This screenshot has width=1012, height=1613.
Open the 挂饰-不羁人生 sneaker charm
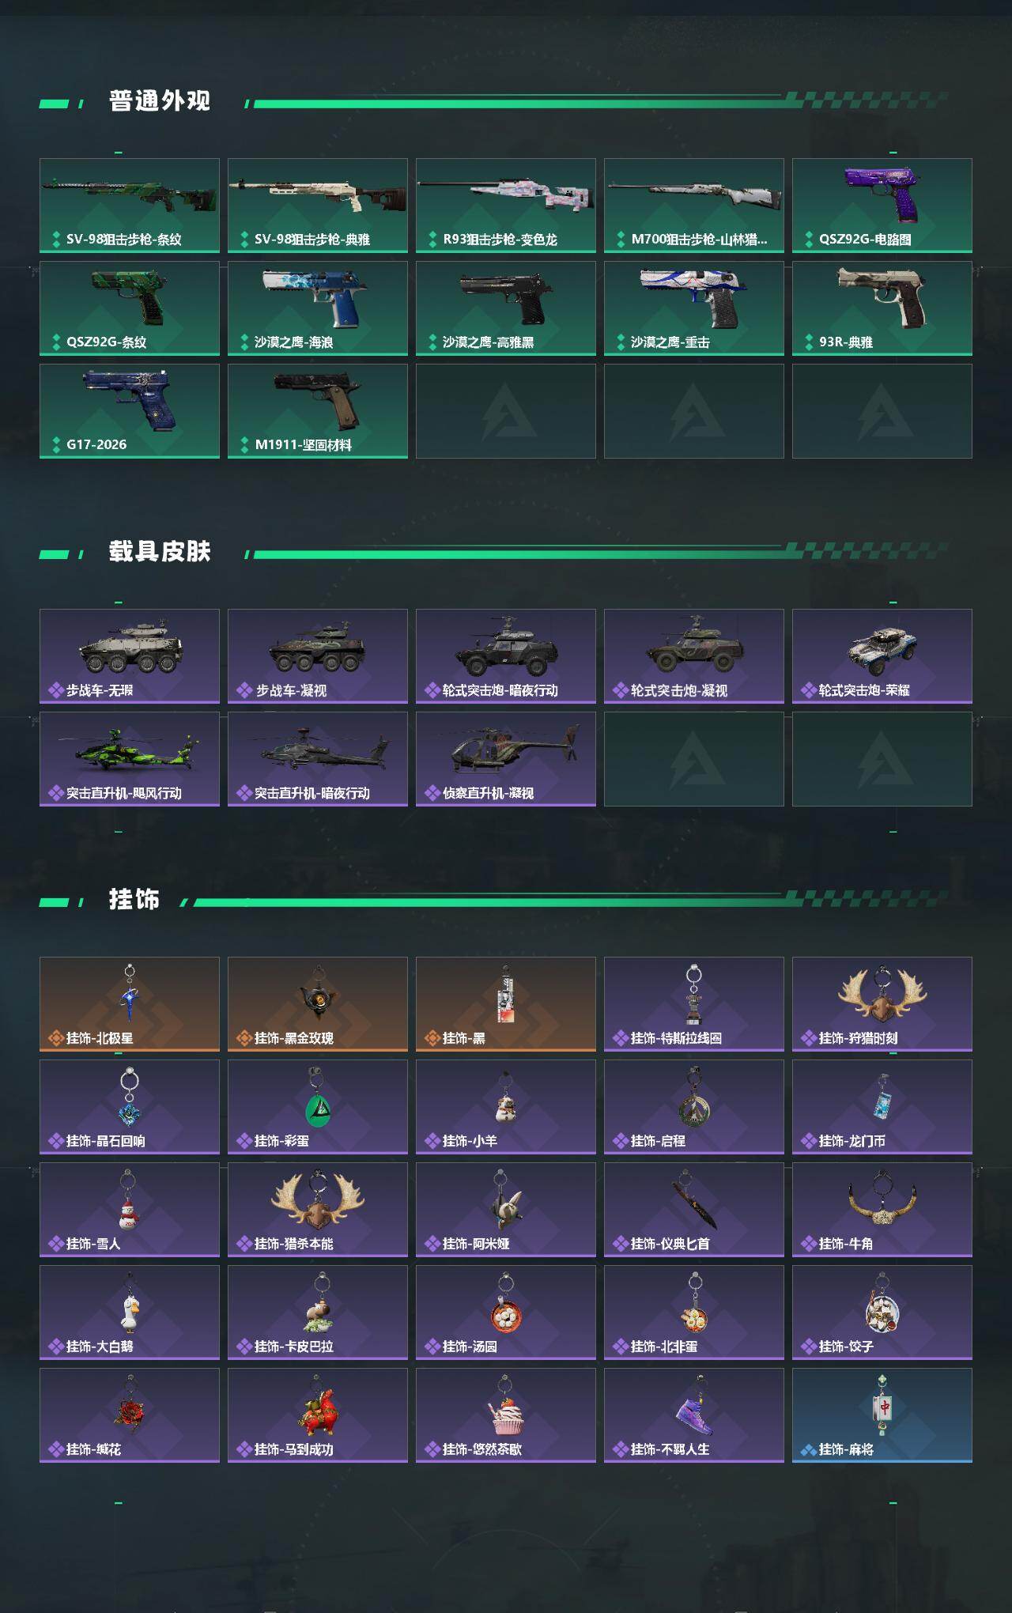click(694, 1415)
